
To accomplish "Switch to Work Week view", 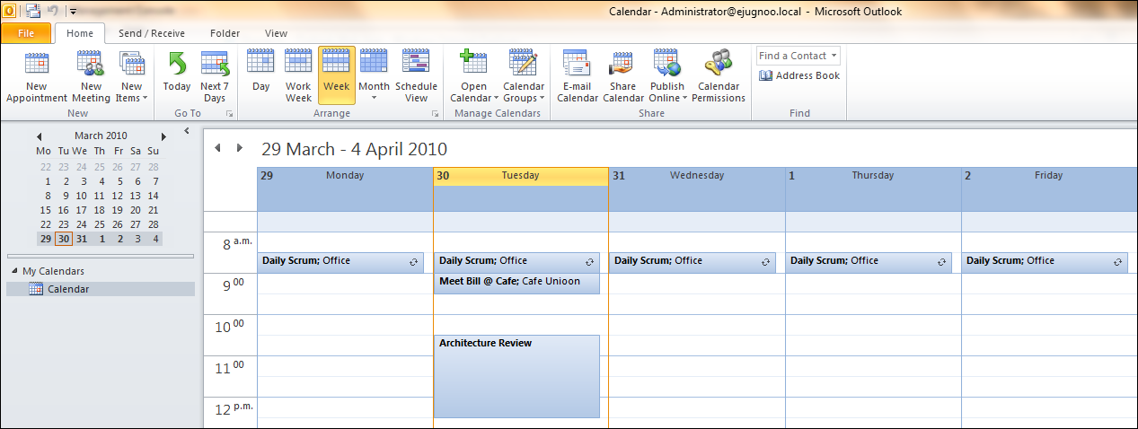I will point(298,76).
